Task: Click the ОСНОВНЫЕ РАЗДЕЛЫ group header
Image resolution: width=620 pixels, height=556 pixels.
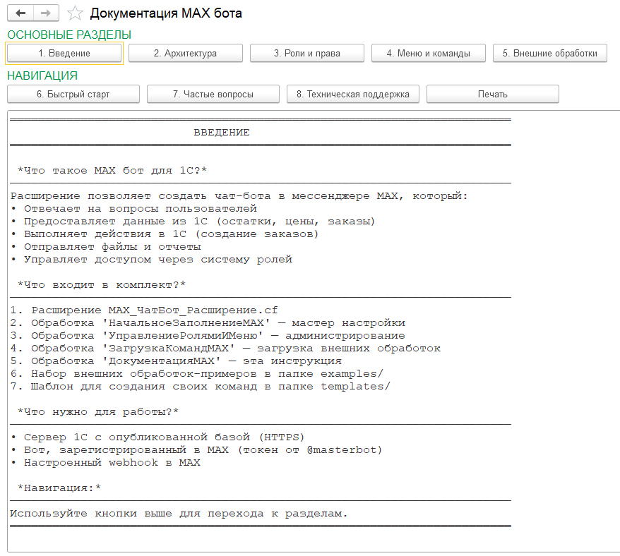Action: 69,35
